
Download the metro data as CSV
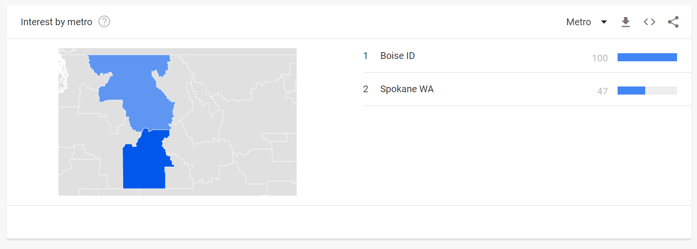pyautogui.click(x=626, y=22)
